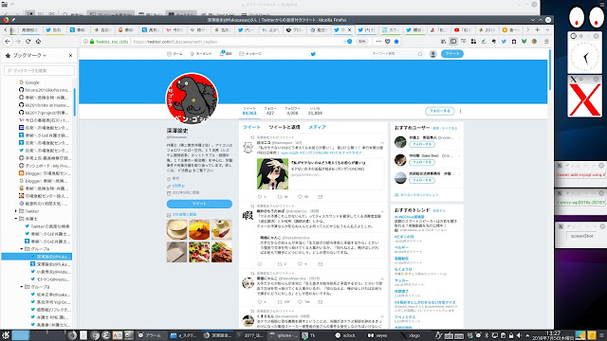Reload the page in Firefox
607x341 pixels.
pyautogui.click(x=28, y=42)
